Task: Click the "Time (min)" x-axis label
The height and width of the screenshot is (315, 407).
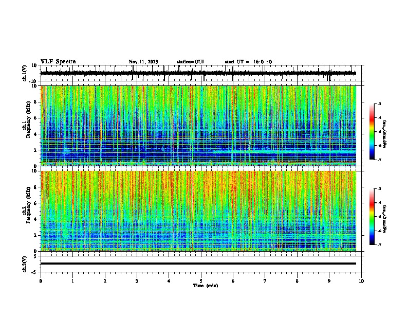Action: point(206,286)
